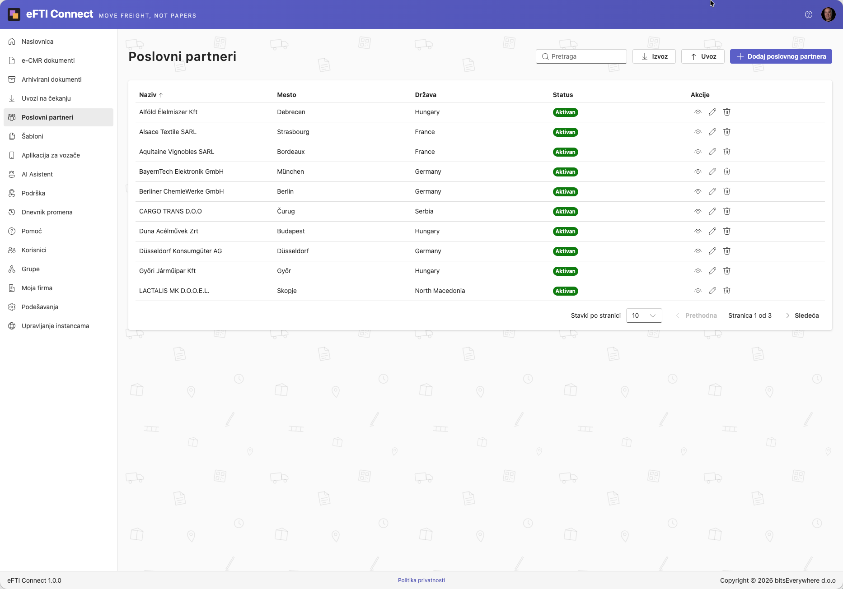Open Arhivirani dokumenti in sidebar
Viewport: 843px width, 589px height.
(58, 79)
